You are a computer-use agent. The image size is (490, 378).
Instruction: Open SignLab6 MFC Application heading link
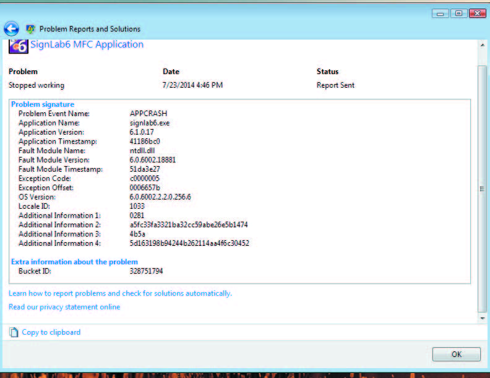[x=87, y=44]
